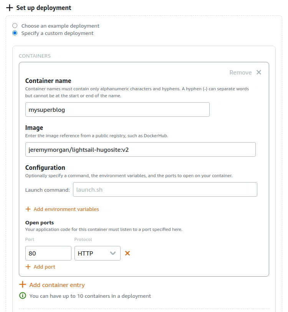The width and height of the screenshot is (288, 312).
Task: Click the plus icon for environment variables
Action: click(x=28, y=209)
